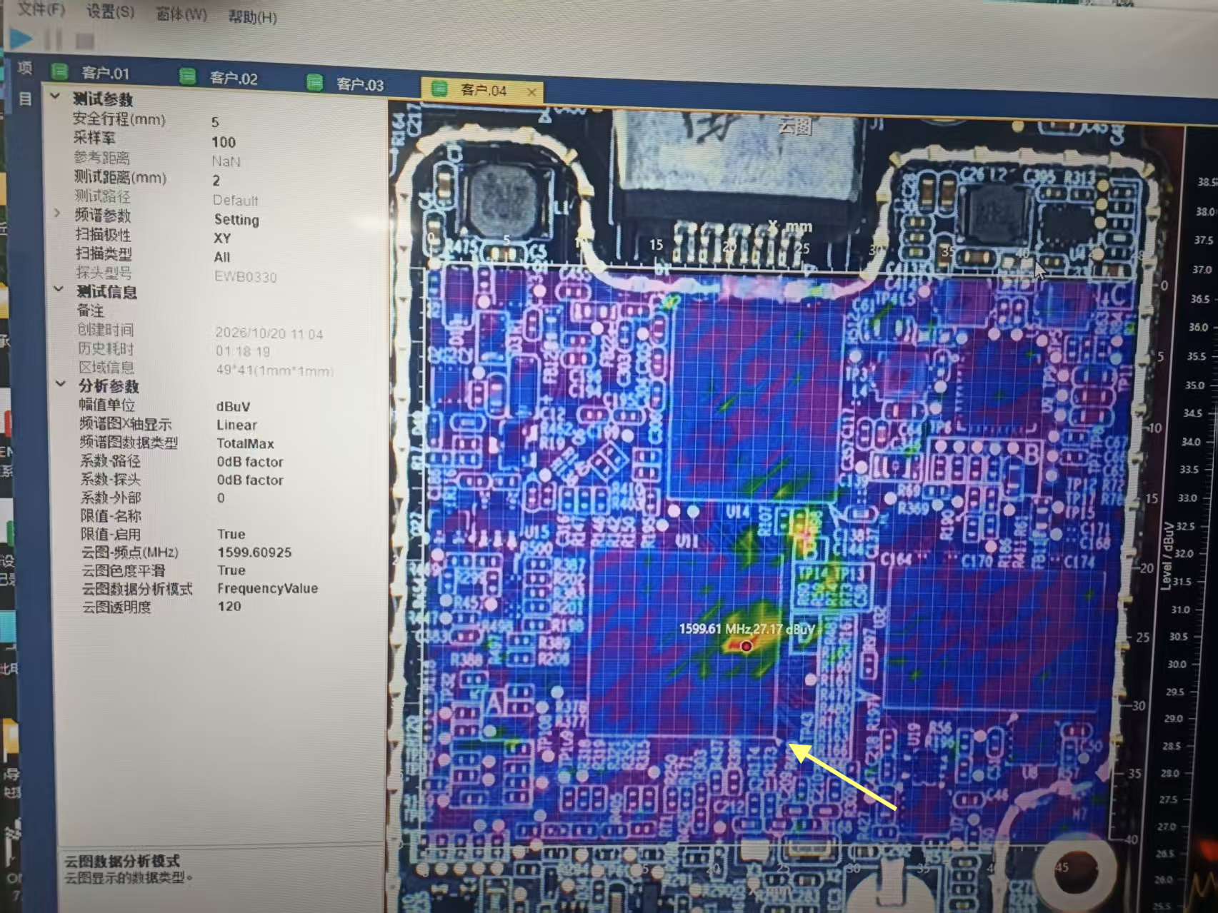Click the 频谱图数据类型 value TotalMax
This screenshot has height=913, width=1218.
coord(245,444)
